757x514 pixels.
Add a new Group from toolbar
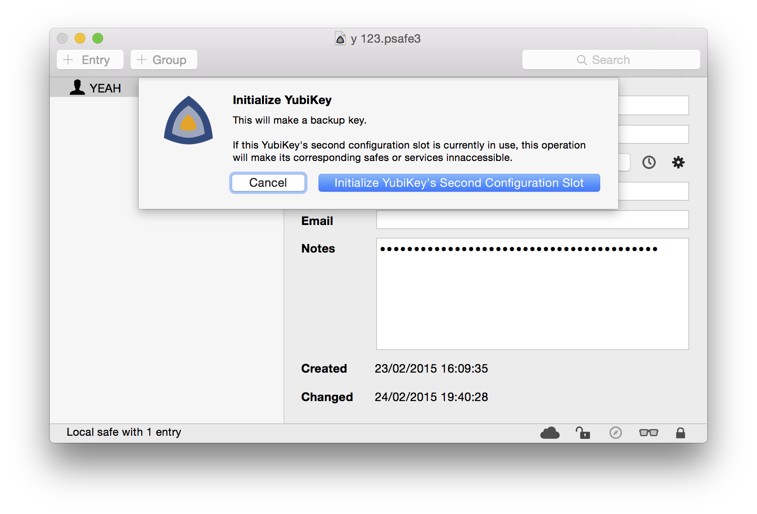click(164, 60)
